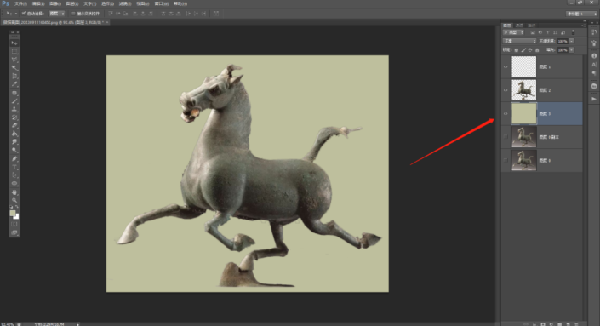This screenshot has height=326, width=600.
Task: Hide the 图层 3 layer eye icon
Action: [x=506, y=114]
